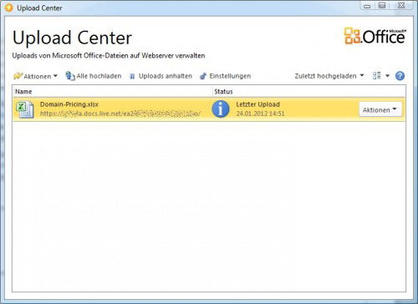Click the blue help question mark icon

tap(400, 76)
